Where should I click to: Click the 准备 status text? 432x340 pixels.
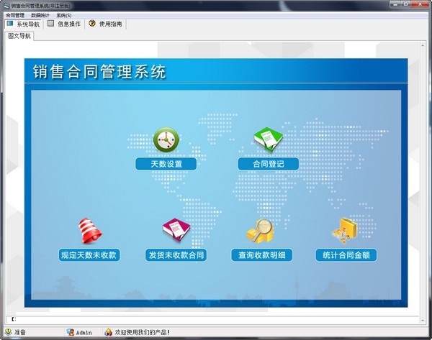[x=20, y=332]
